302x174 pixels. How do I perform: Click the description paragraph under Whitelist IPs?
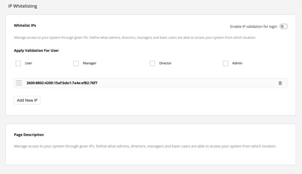click(x=135, y=37)
